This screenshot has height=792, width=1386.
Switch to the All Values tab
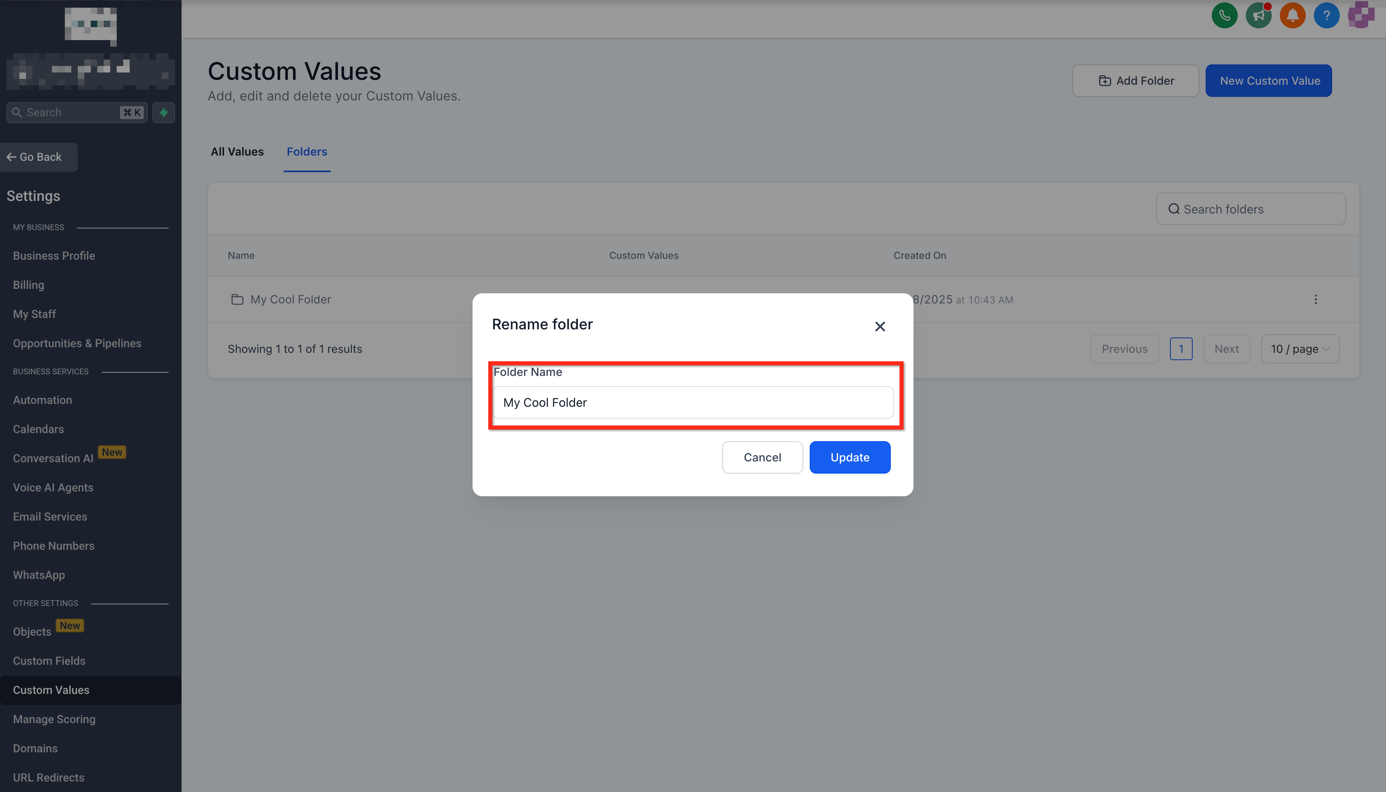coord(237,152)
